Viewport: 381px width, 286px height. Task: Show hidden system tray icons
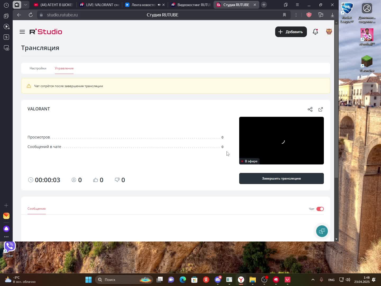coord(313,280)
